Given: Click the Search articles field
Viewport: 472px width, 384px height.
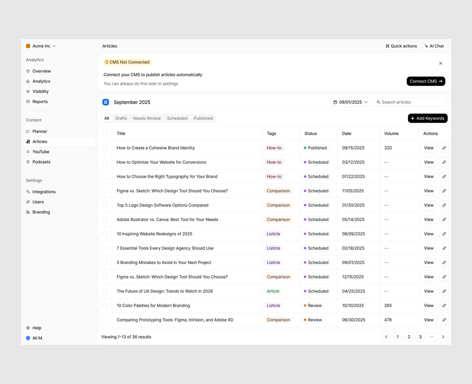Looking at the screenshot, I should click(x=411, y=102).
